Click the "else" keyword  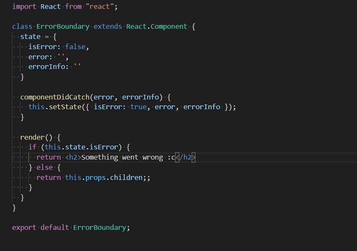[45, 168]
